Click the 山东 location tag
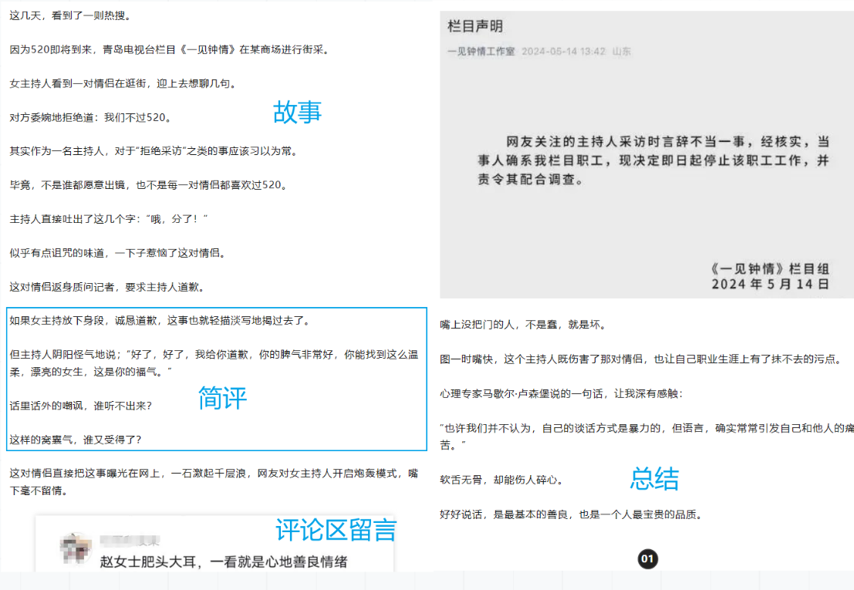This screenshot has height=590, width=854. [x=622, y=52]
